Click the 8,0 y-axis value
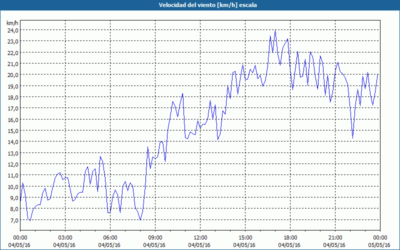This screenshot has height=250, width=400. click(x=14, y=209)
